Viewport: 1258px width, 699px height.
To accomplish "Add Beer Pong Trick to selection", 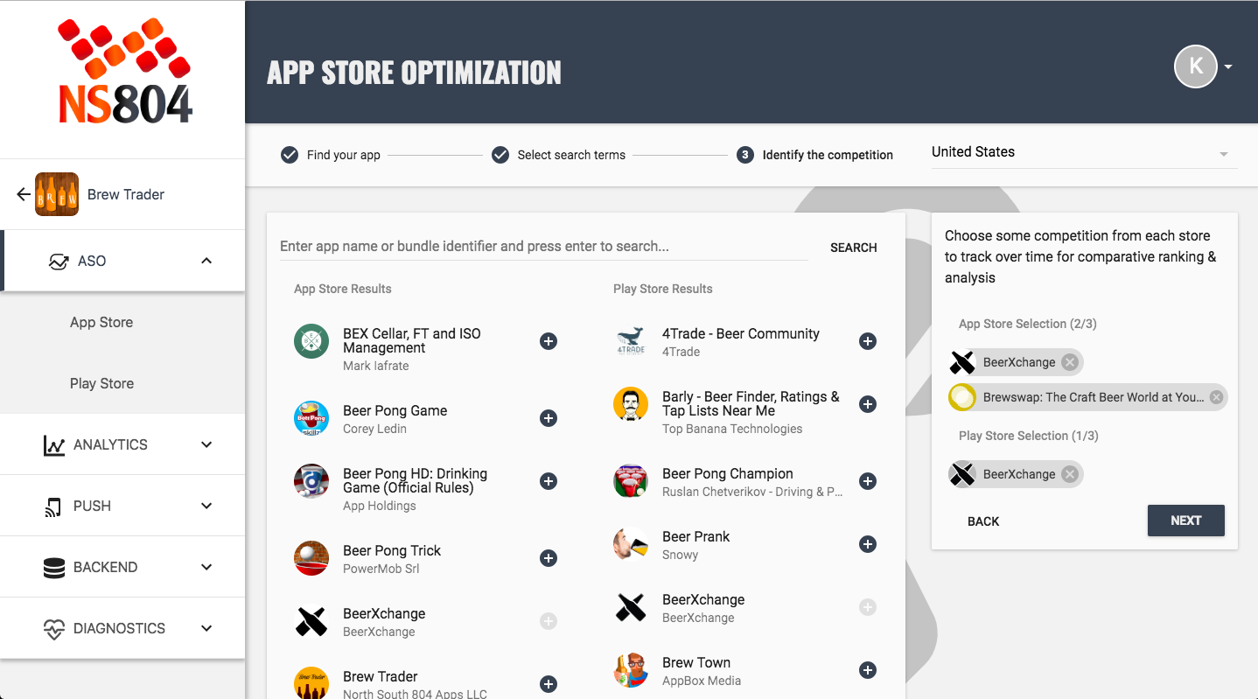I will [x=549, y=558].
